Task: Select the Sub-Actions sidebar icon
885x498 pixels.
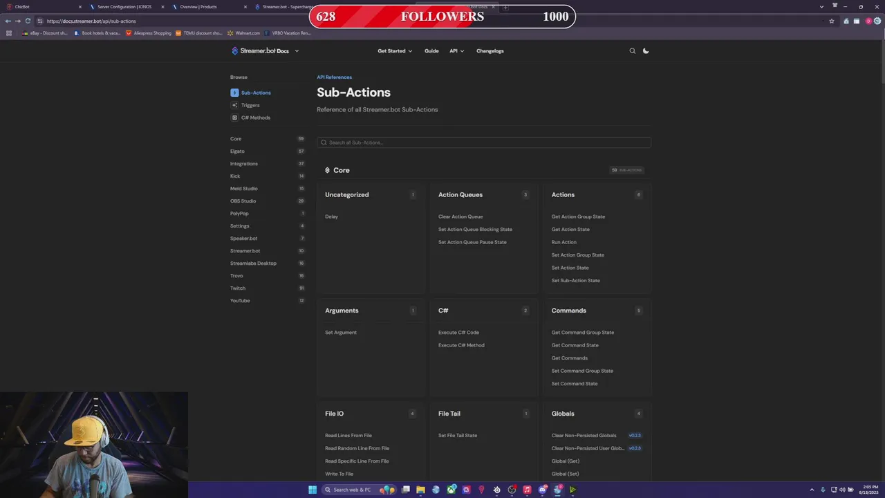Action: pyautogui.click(x=234, y=93)
